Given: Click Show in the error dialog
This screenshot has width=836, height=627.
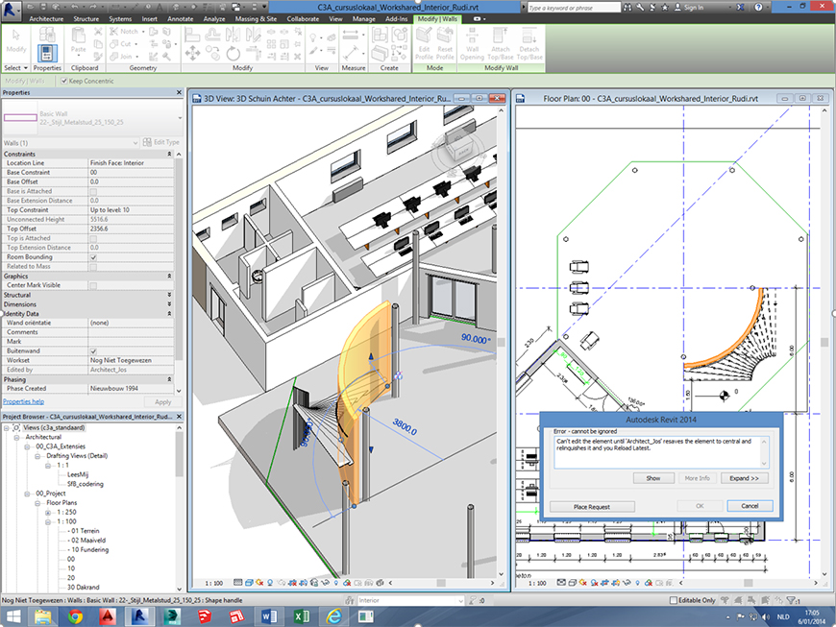Looking at the screenshot, I should click(653, 478).
